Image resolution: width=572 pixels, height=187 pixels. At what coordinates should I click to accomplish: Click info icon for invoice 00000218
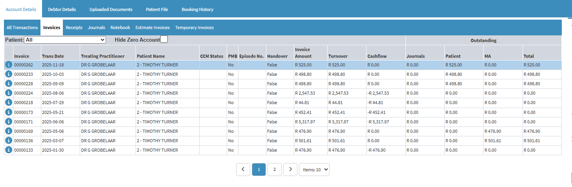tap(9, 103)
